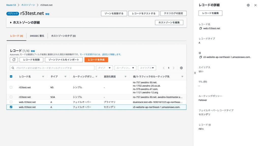The image size is (260, 146).
Task: Close the record details panel
Action: pos(255,5)
